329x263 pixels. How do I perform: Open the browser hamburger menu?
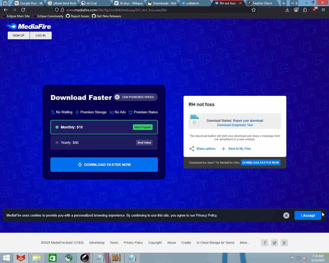pyautogui.click(x=323, y=10)
